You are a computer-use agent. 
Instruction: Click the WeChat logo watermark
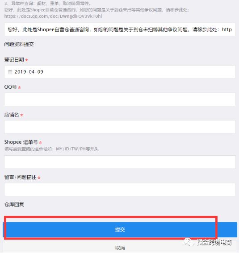pos(189,242)
